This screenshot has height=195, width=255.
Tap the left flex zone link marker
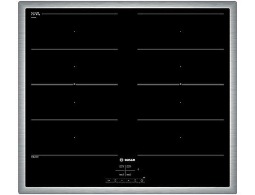pyautogui.click(x=74, y=84)
